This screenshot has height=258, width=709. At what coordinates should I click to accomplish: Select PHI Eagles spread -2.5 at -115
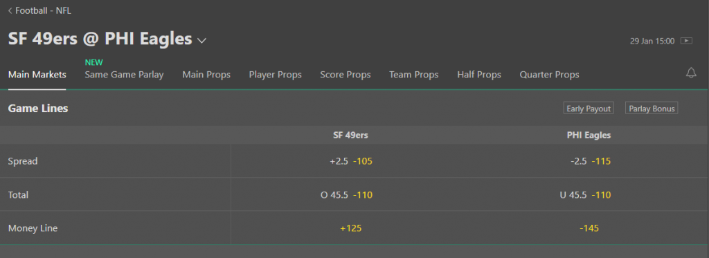tap(590, 161)
